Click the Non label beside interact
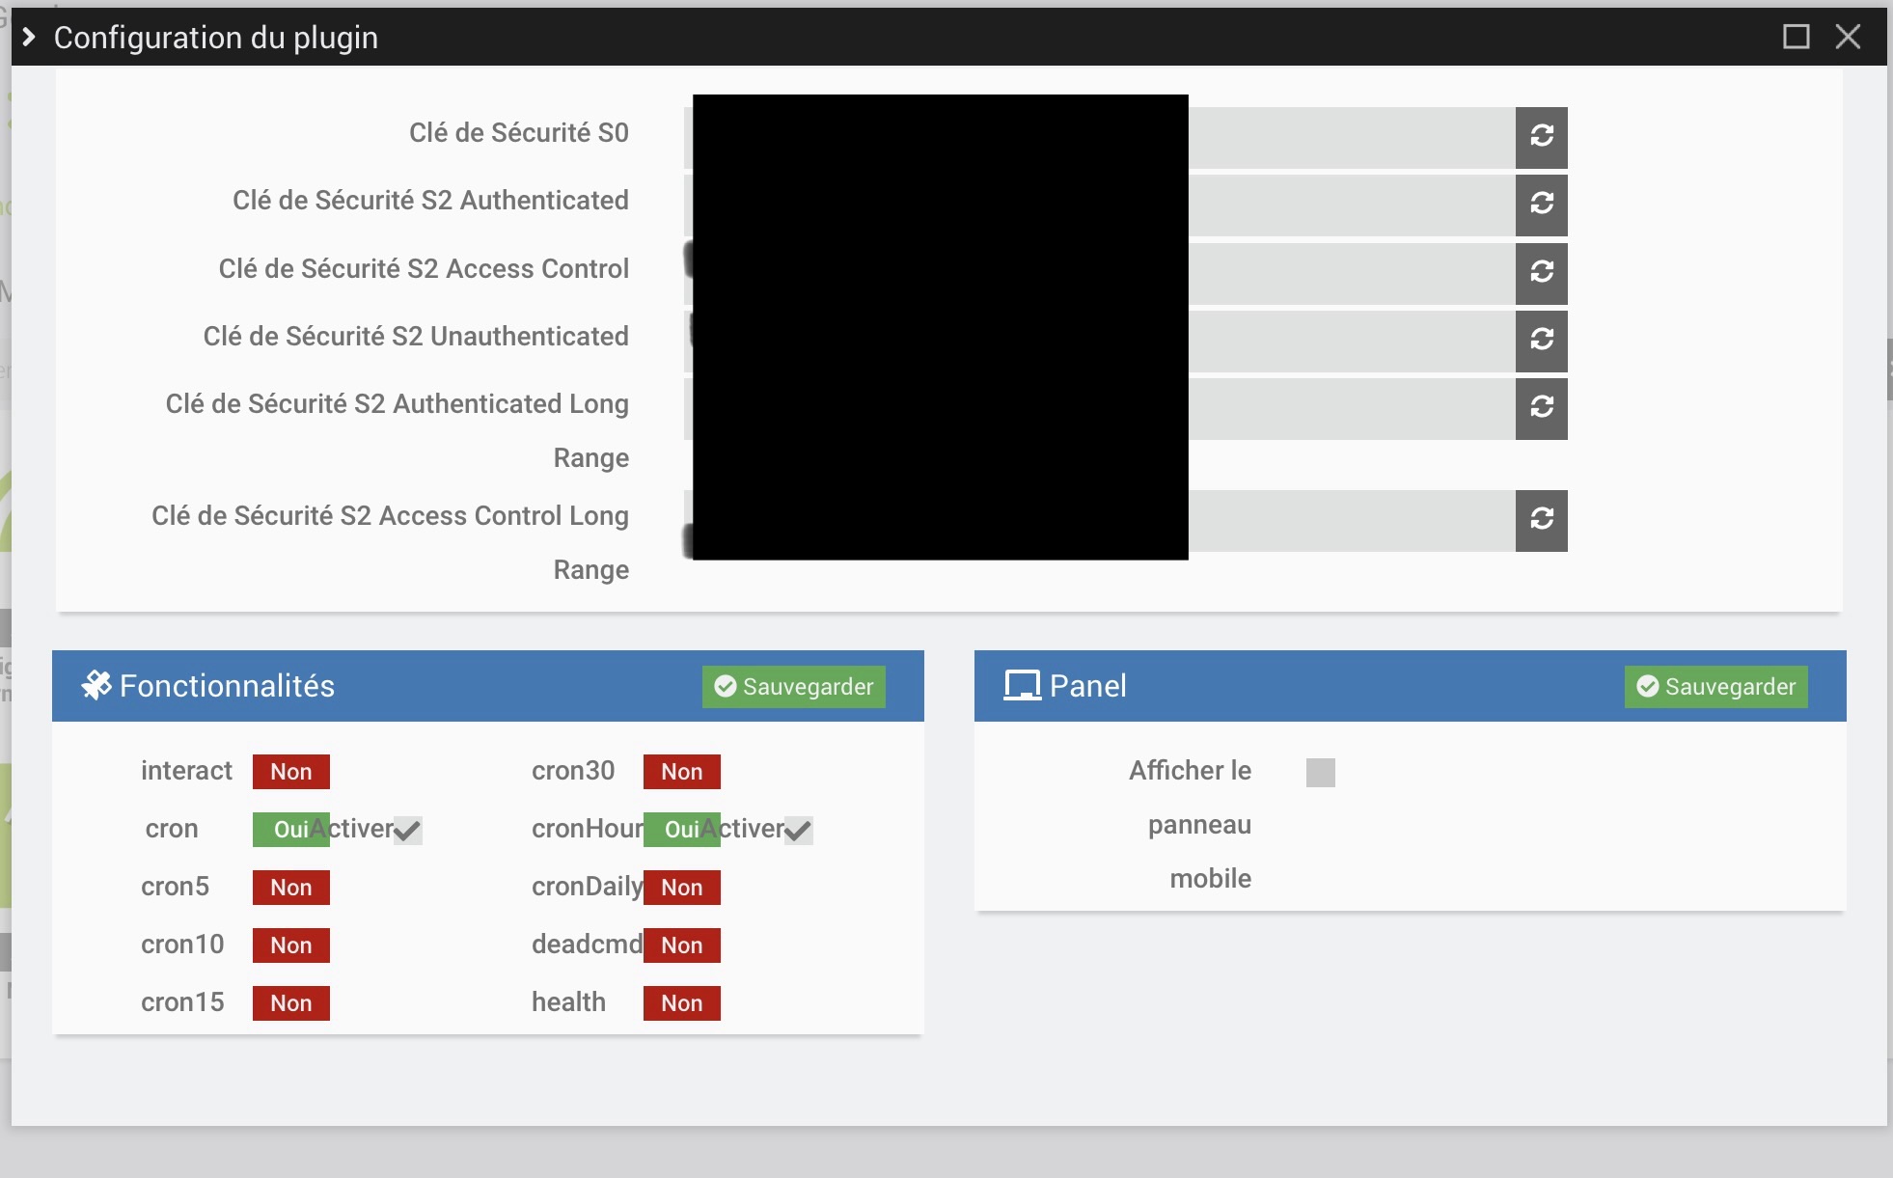Image resolution: width=1893 pixels, height=1178 pixels. click(290, 772)
